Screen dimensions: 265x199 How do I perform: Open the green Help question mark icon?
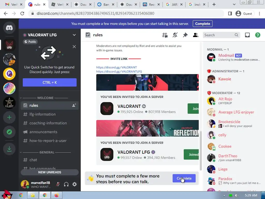point(257,35)
